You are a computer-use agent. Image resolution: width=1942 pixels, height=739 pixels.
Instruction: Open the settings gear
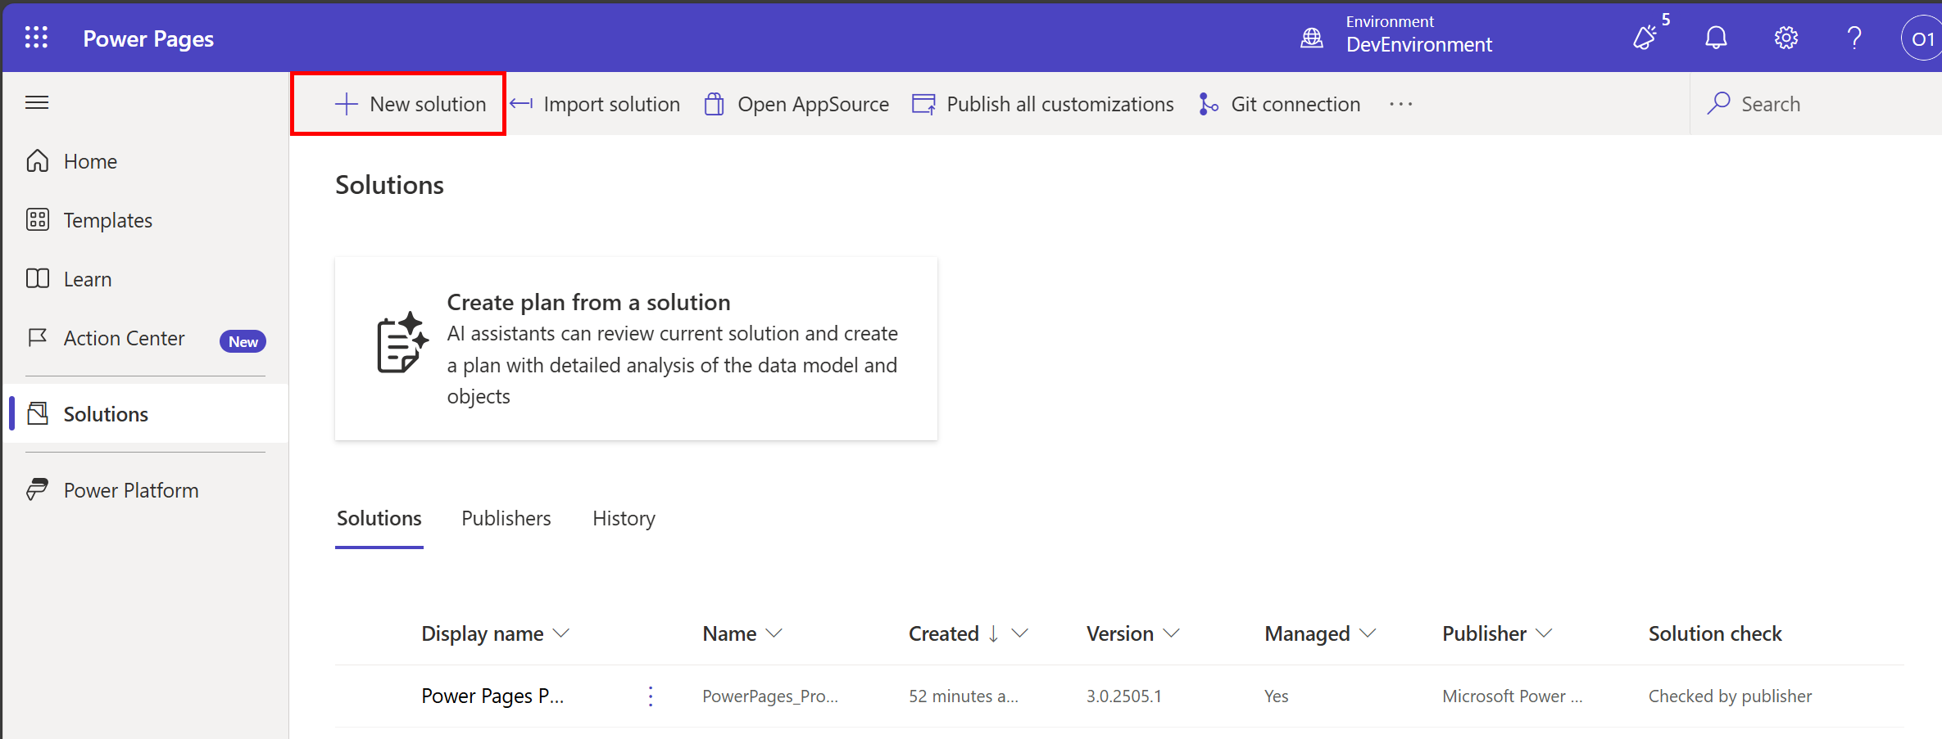pos(1785,38)
